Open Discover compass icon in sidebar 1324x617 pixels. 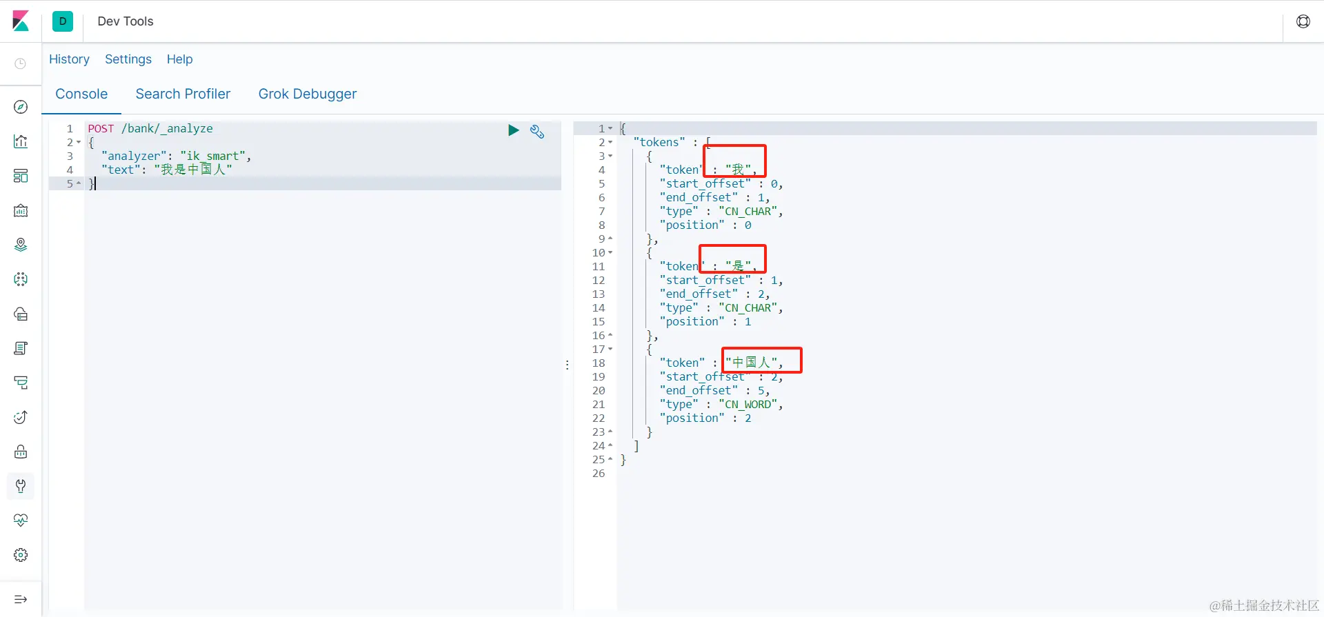(x=21, y=107)
